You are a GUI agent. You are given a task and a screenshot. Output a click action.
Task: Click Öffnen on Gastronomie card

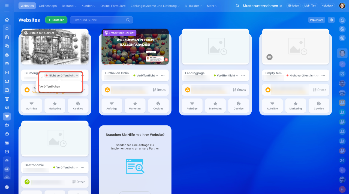(x=79, y=182)
